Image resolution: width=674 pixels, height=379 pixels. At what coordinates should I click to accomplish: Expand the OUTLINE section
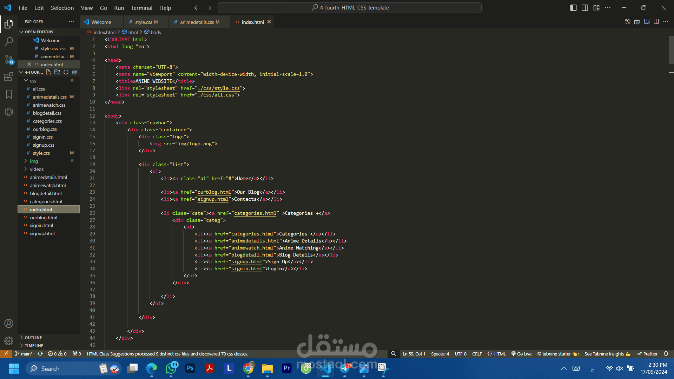click(33, 338)
